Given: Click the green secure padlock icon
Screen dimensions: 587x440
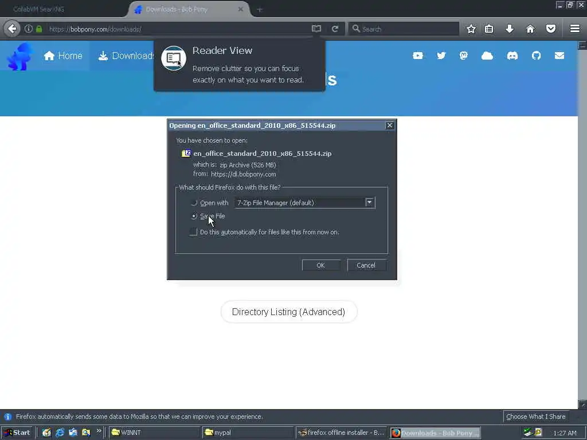Looking at the screenshot, I should (40, 29).
